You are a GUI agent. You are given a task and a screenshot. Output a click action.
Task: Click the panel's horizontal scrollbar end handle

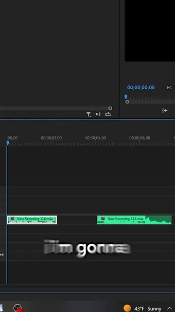(x=110, y=108)
